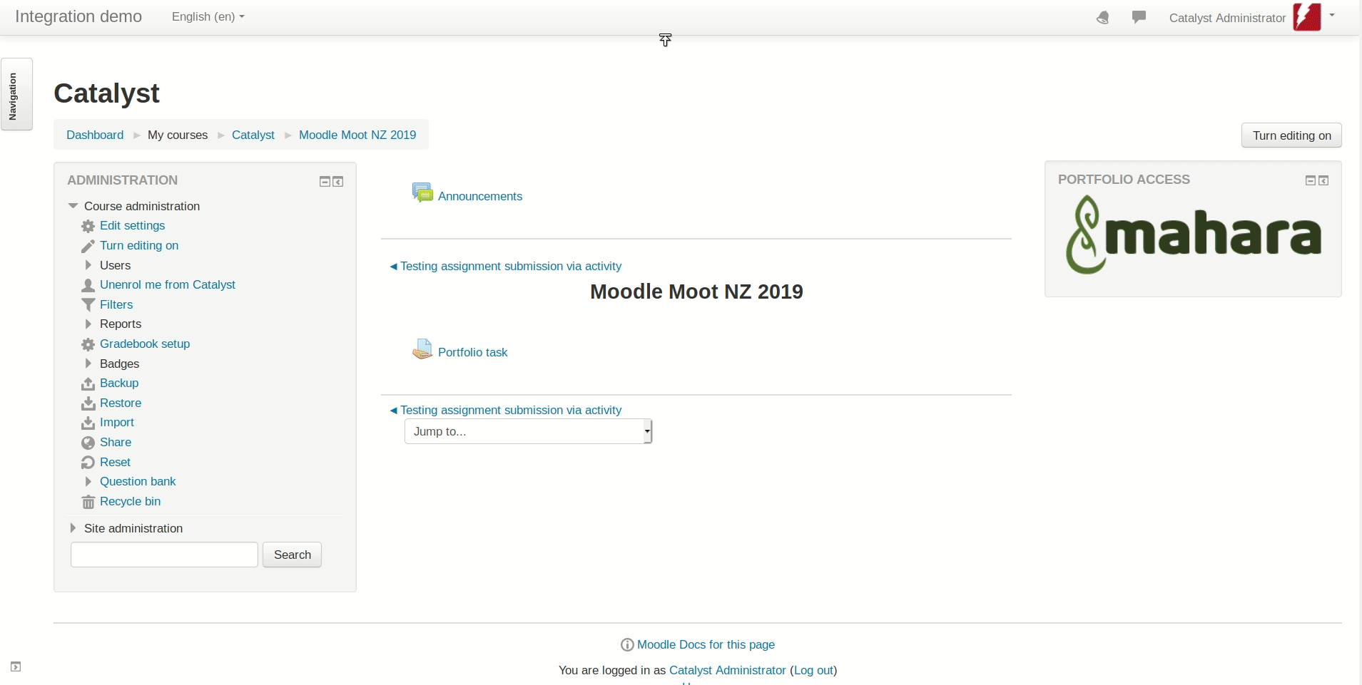The height and width of the screenshot is (685, 1362).
Task: Expand the Badges tree node
Action: 88,364
